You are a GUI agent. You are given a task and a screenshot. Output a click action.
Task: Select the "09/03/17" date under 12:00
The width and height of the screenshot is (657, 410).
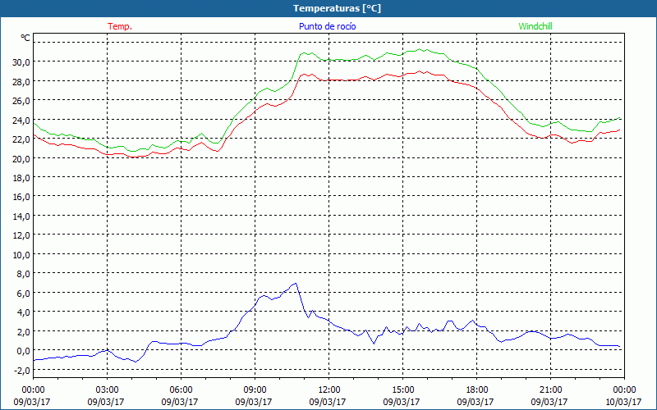coord(327,402)
